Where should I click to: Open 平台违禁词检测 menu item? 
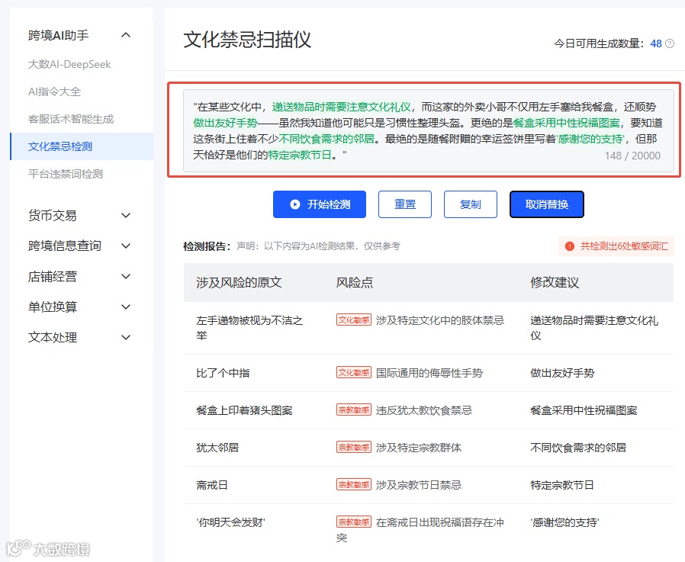66,174
